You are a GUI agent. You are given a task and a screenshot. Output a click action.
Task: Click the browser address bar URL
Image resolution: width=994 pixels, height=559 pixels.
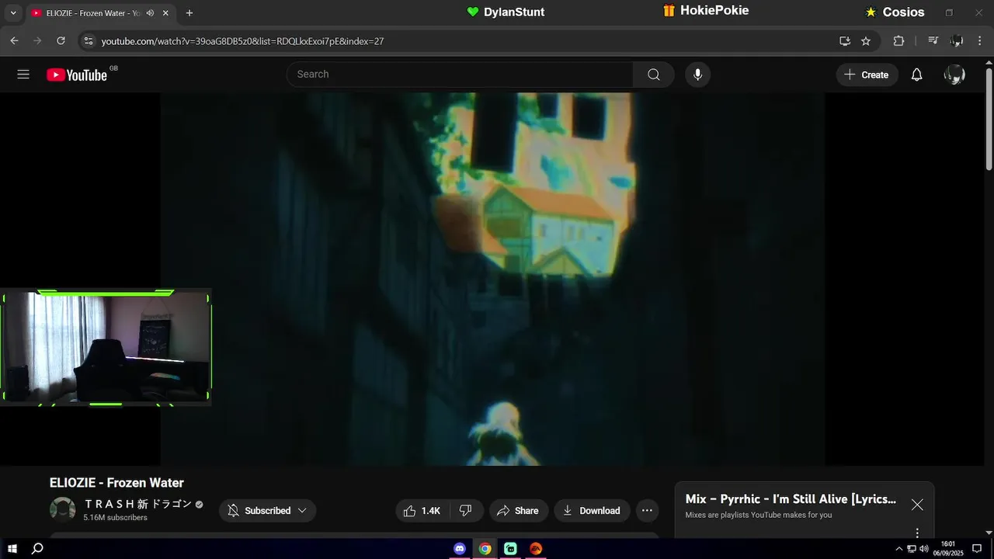click(243, 41)
